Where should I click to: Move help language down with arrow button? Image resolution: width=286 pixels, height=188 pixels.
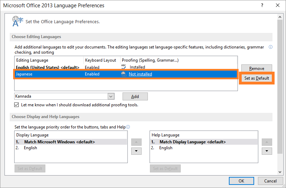click(267, 151)
